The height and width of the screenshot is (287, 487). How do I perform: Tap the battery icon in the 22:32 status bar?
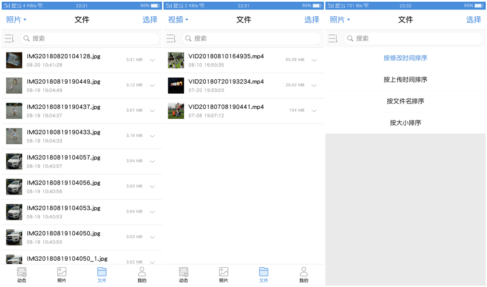(478, 5)
